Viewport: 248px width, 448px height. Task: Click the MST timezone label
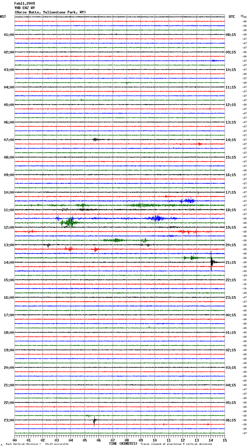point(3,17)
